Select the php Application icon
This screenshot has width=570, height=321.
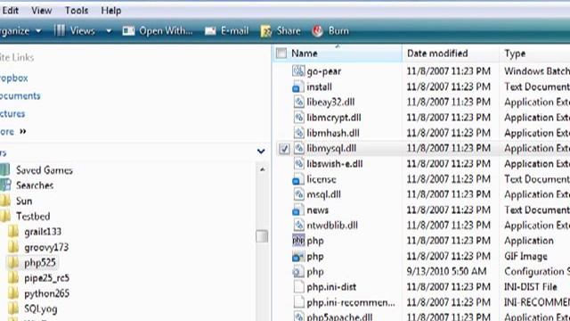coord(298,241)
